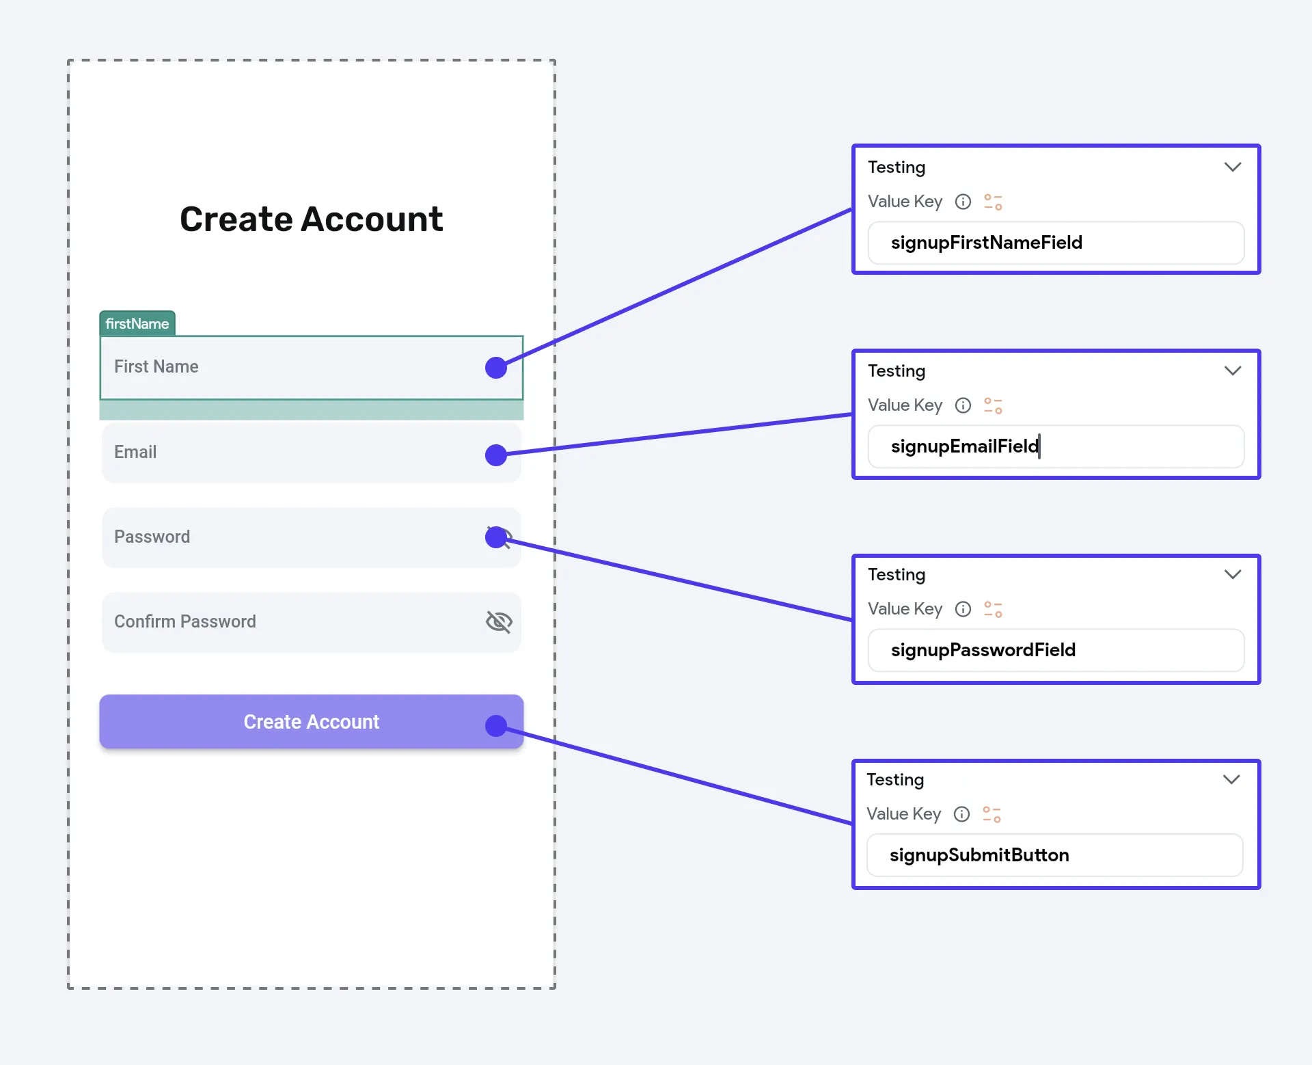The image size is (1312, 1065).
Task: Toggle Confirm Password visibility eye icon
Action: click(x=499, y=621)
